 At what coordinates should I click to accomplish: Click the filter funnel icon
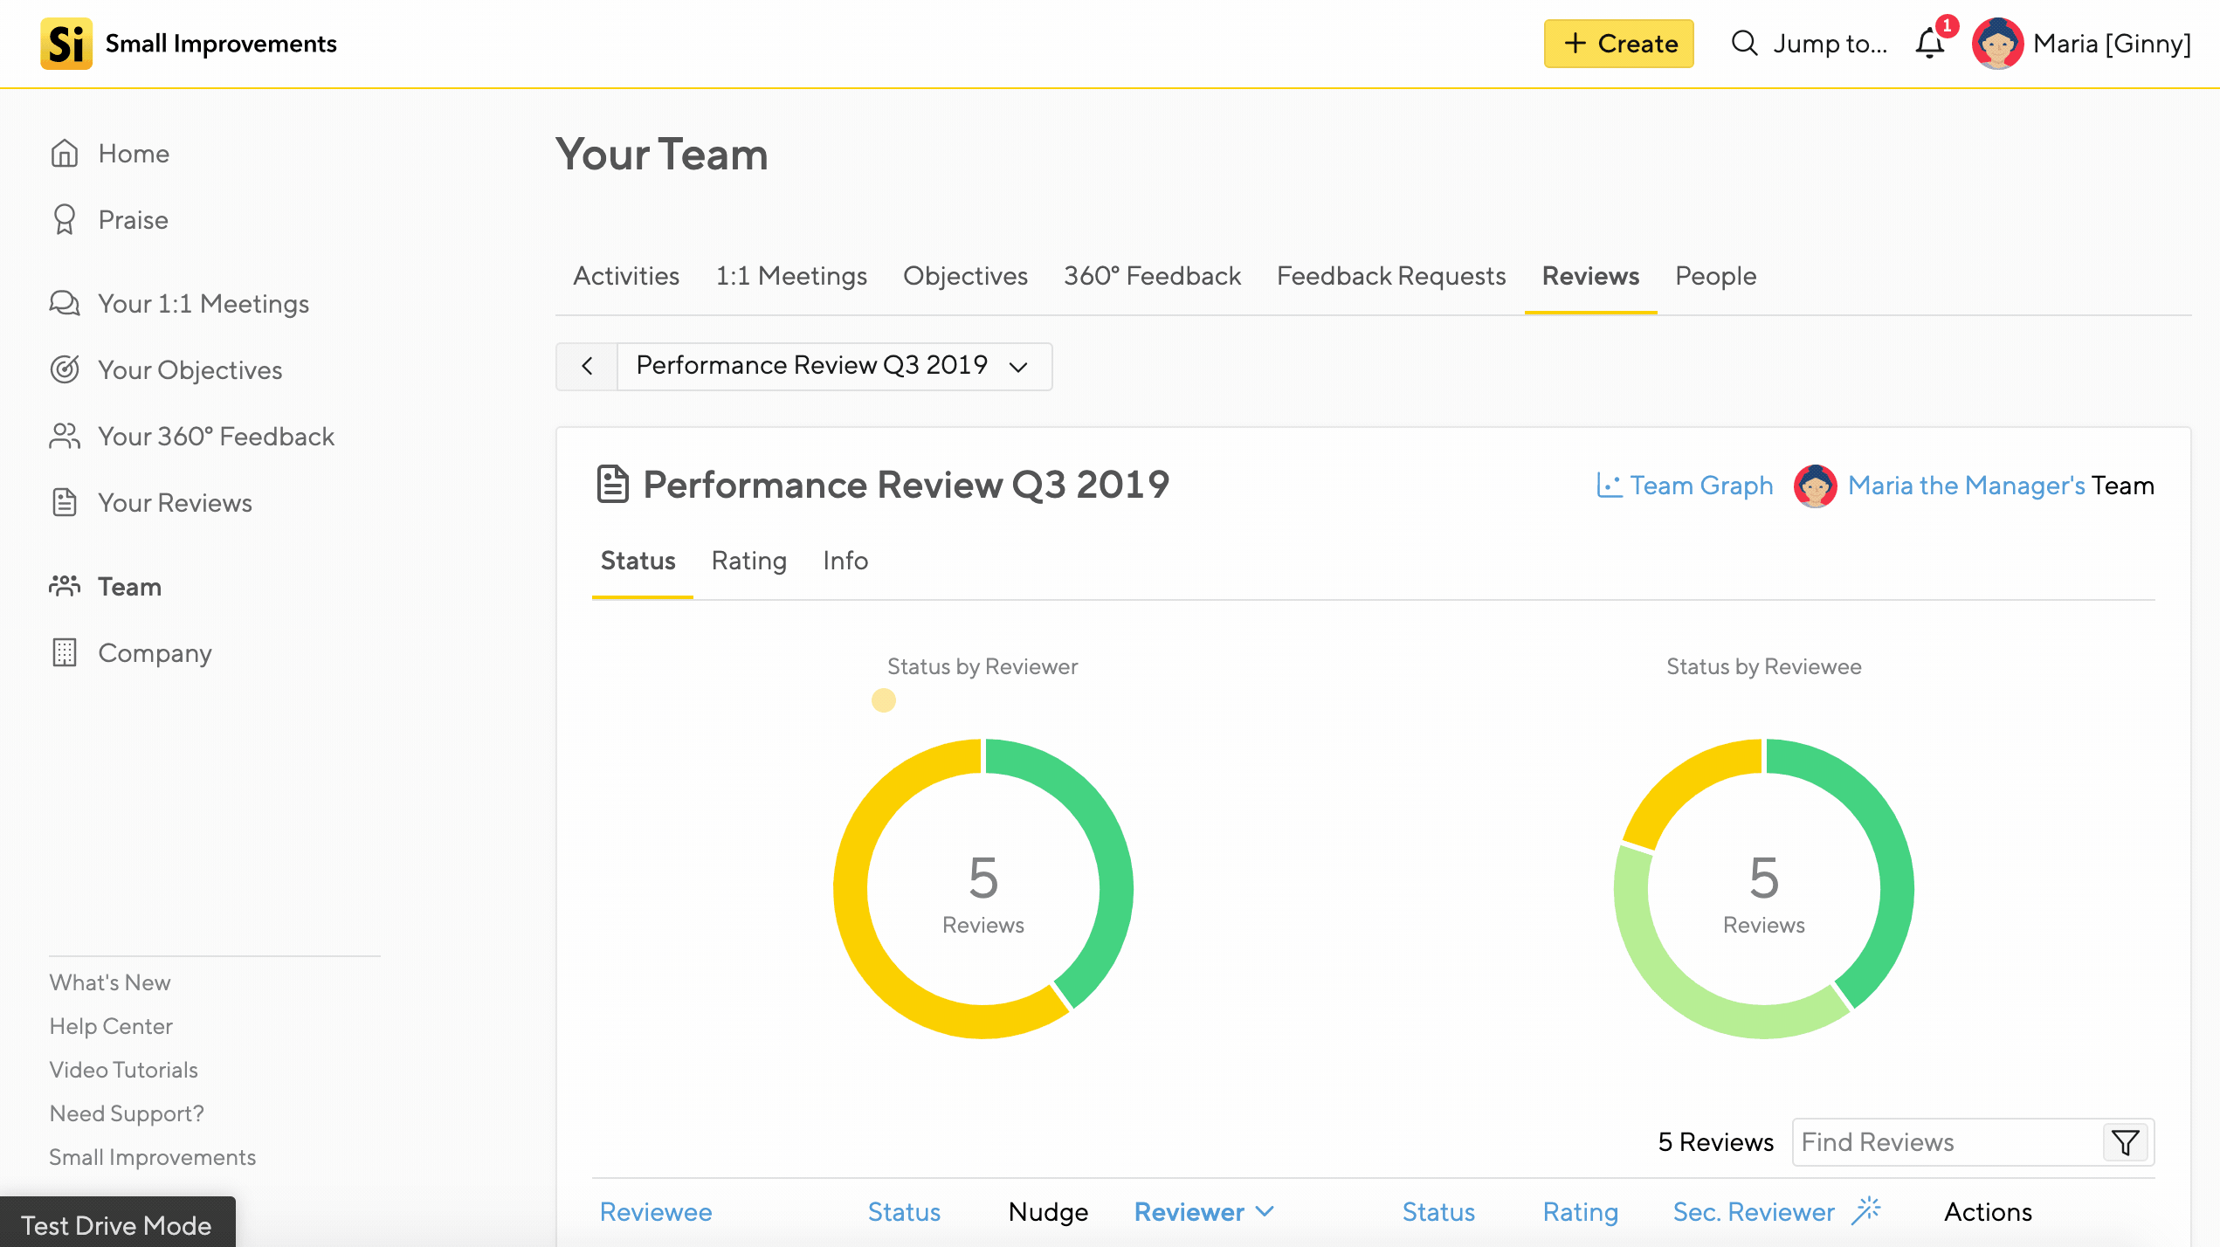(2125, 1142)
